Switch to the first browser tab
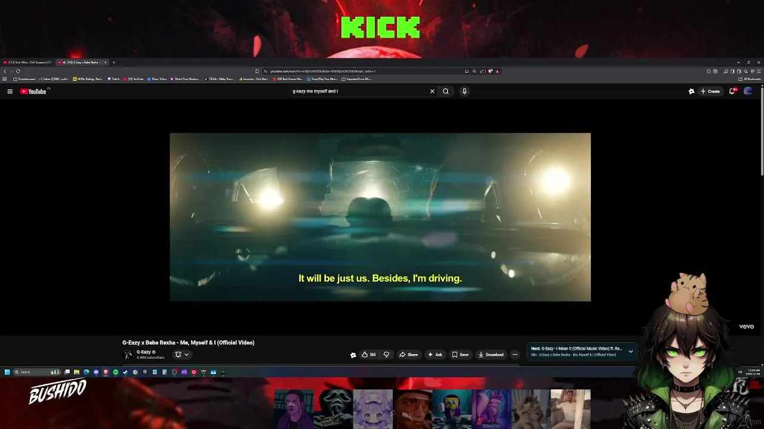Viewport: 764px width, 429px height. click(x=27, y=62)
